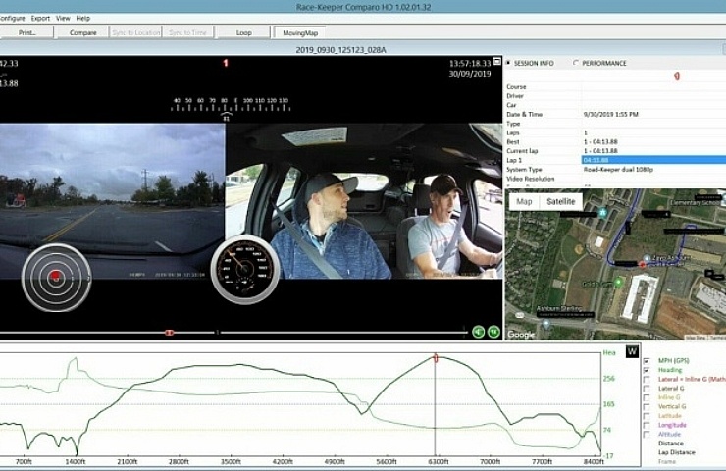Click the Date & Time value 9/30/2019 1:55 PM
This screenshot has width=726, height=471.
[x=610, y=114]
